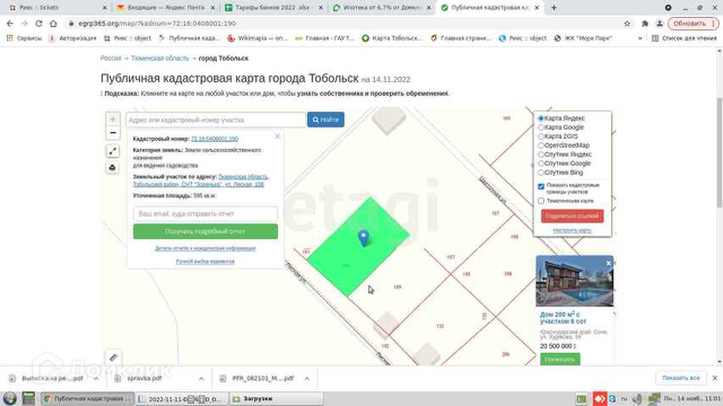Expand options for PFR_082101 pdf download
Viewport: 723px width, 406px height.
coord(307,378)
